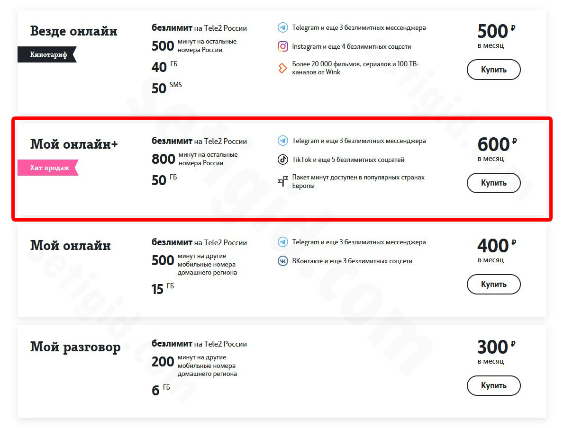Click the Telegram icon in Везде онлайн tariff
Image resolution: width=564 pixels, height=428 pixels.
[283, 27]
